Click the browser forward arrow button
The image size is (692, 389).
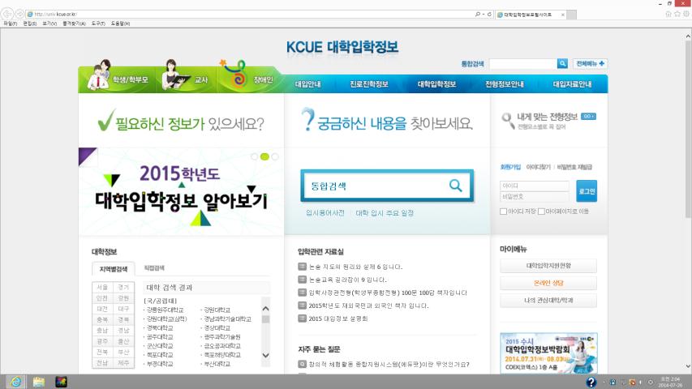pyautogui.click(x=19, y=14)
